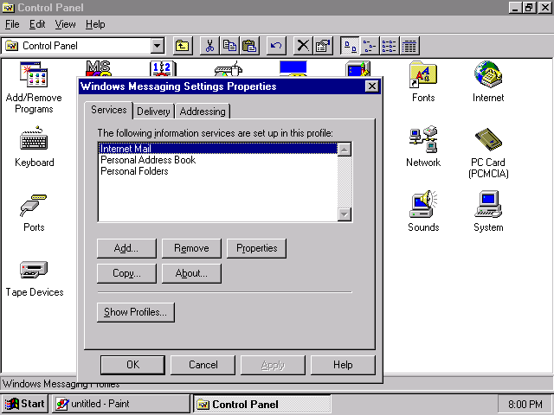The height and width of the screenshot is (415, 554).
Task: Open the Edit menu
Action: 37,24
